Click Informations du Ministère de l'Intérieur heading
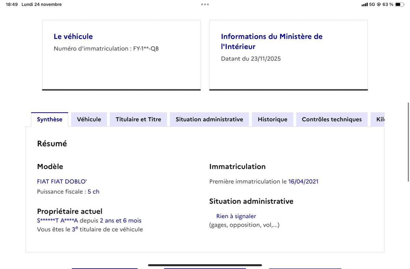The width and height of the screenshot is (410, 269). coord(272,41)
